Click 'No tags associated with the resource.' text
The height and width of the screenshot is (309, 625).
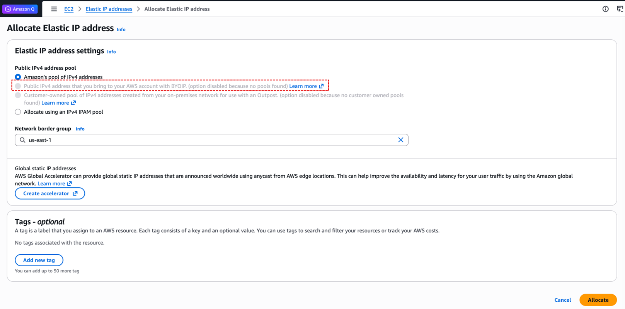click(x=60, y=243)
